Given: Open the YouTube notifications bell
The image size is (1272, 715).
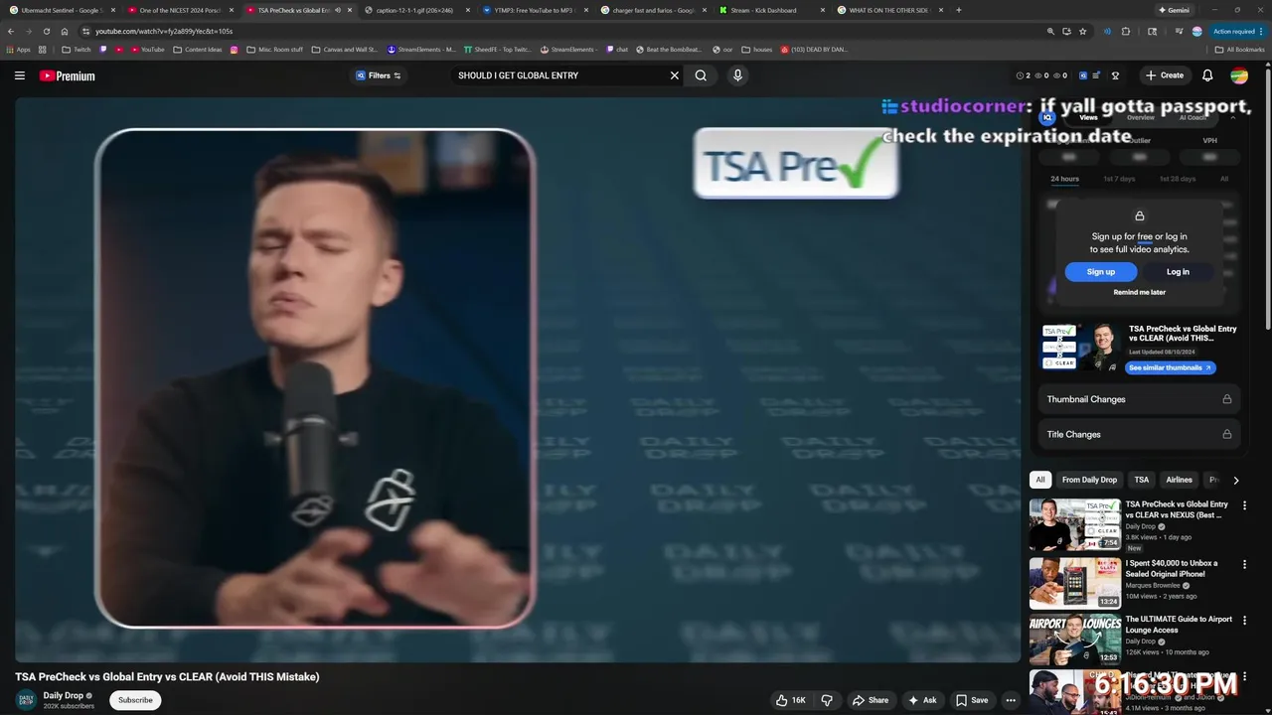Looking at the screenshot, I should pyautogui.click(x=1207, y=75).
